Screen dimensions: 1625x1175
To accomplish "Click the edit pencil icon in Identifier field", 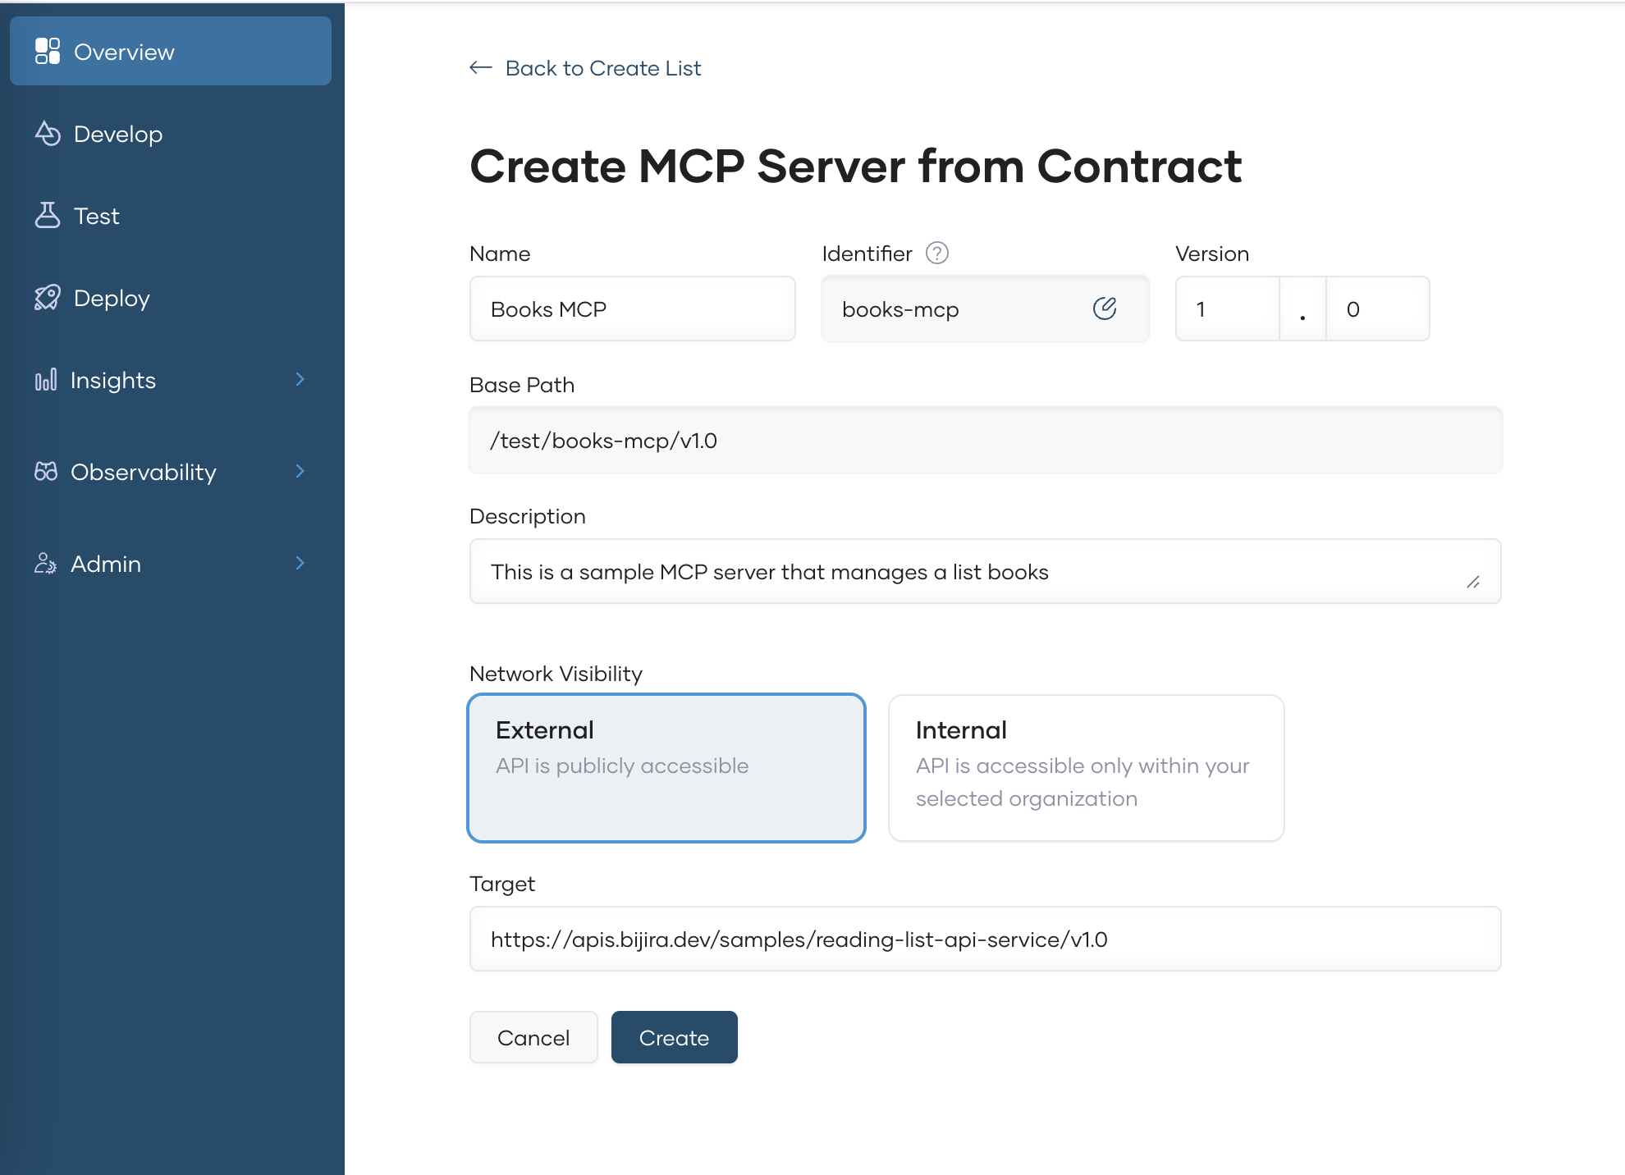I will pos(1105,309).
